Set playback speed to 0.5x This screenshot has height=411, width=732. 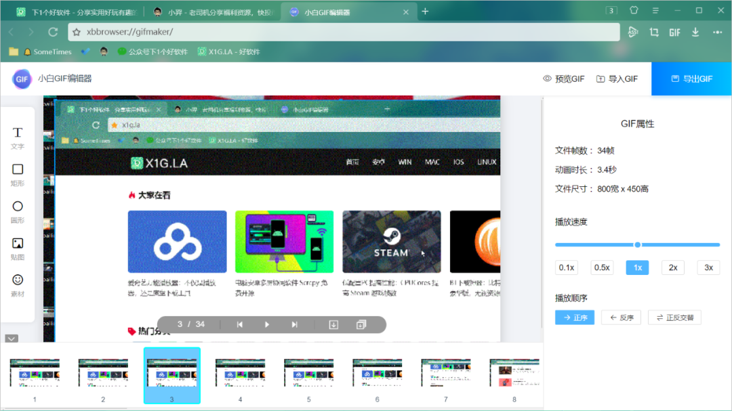[602, 267]
